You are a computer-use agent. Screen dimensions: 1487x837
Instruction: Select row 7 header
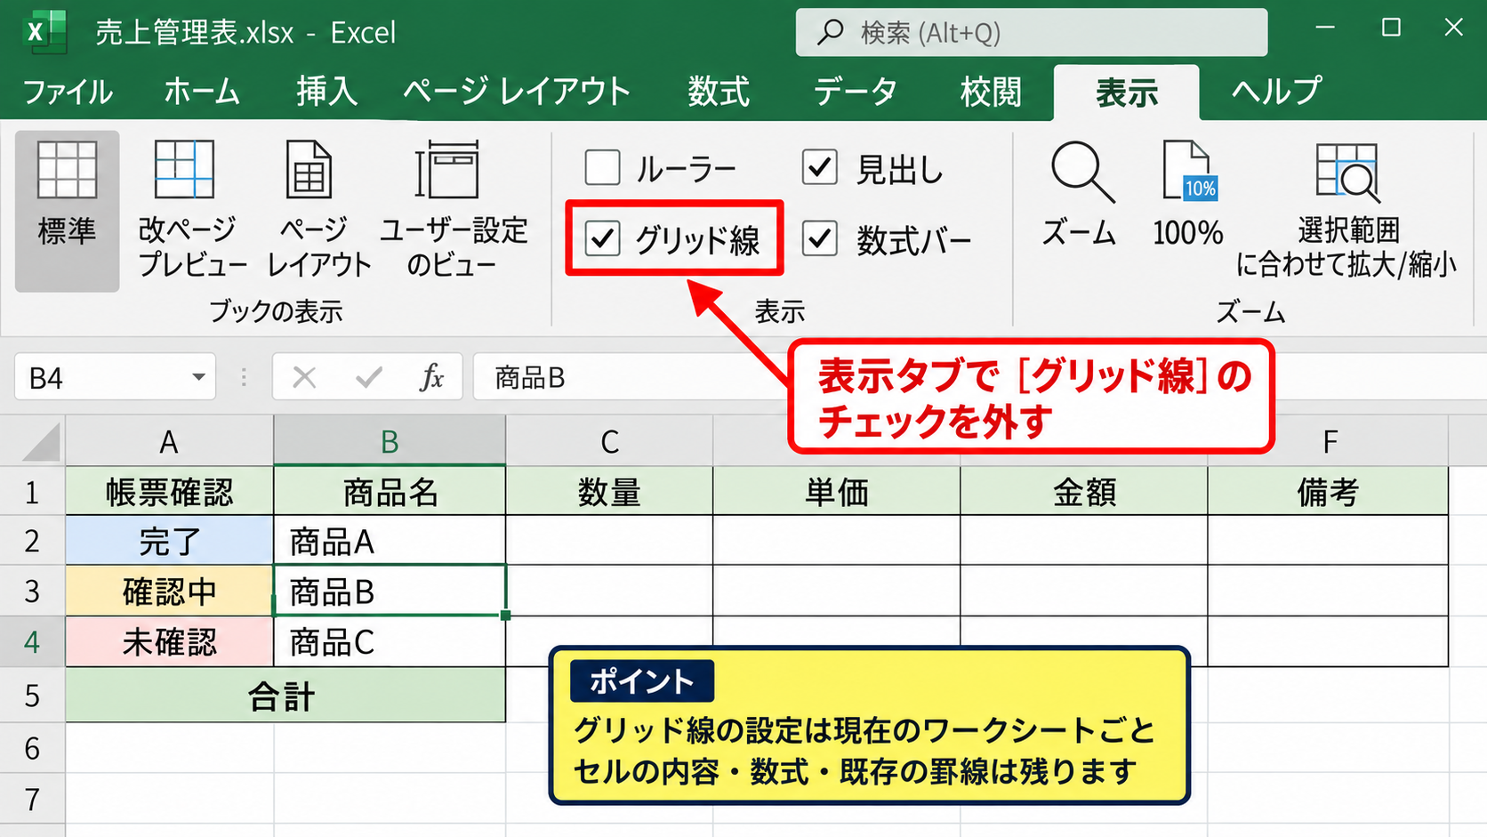point(32,799)
